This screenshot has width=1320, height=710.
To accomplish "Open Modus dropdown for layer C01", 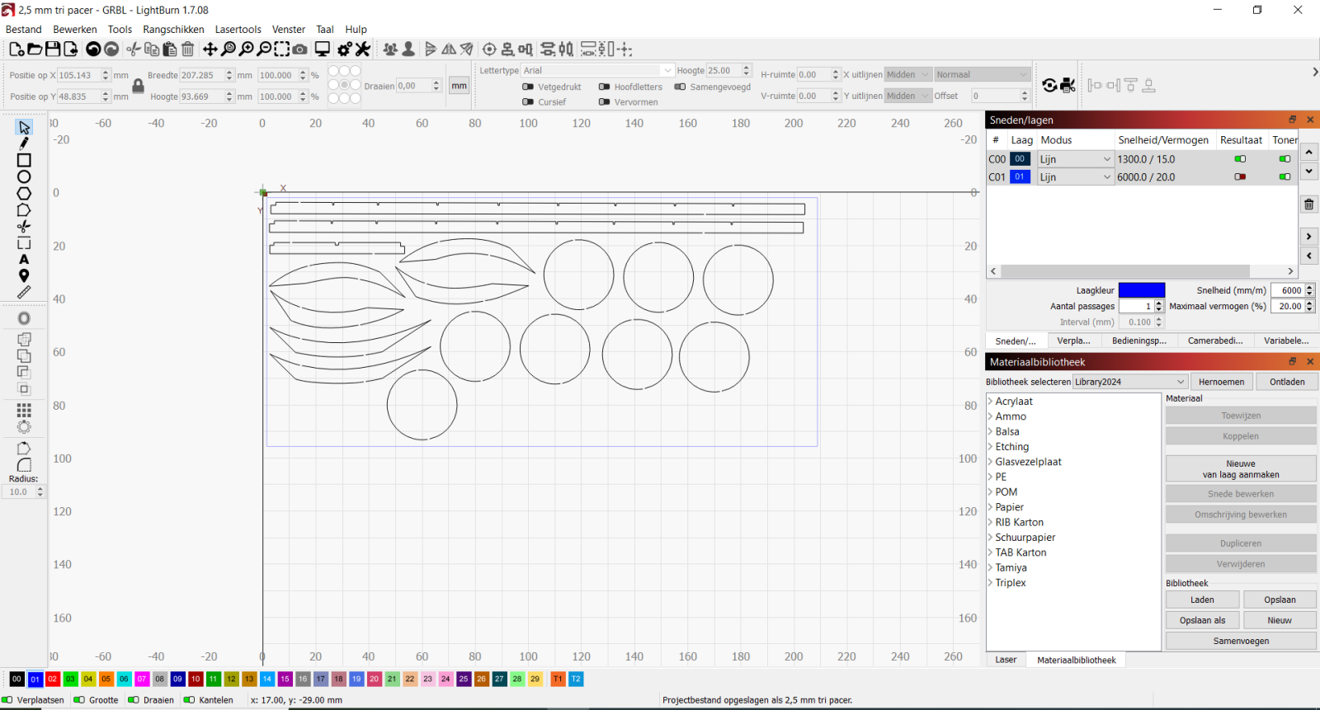I will (1075, 176).
